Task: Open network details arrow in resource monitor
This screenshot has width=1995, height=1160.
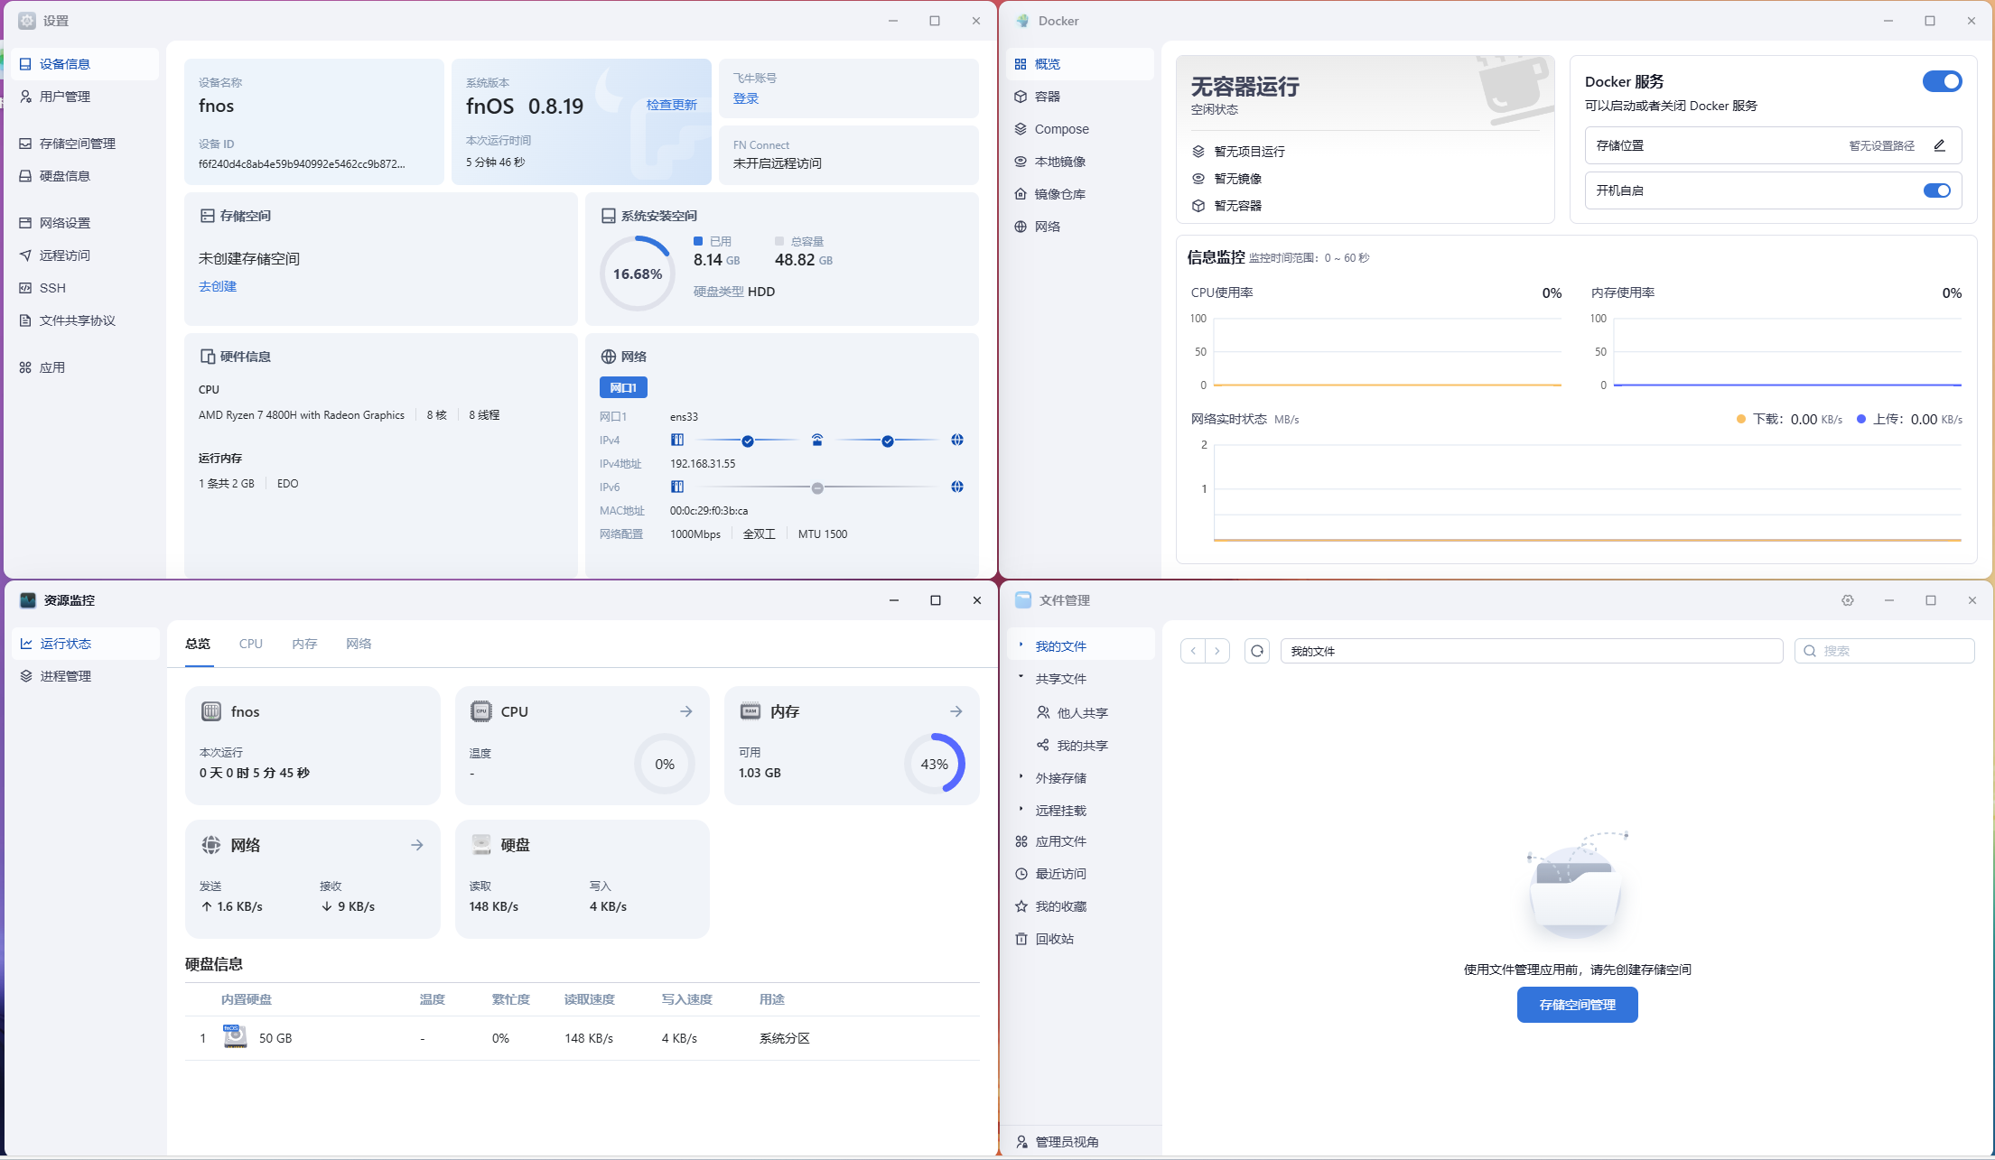Action: point(417,845)
